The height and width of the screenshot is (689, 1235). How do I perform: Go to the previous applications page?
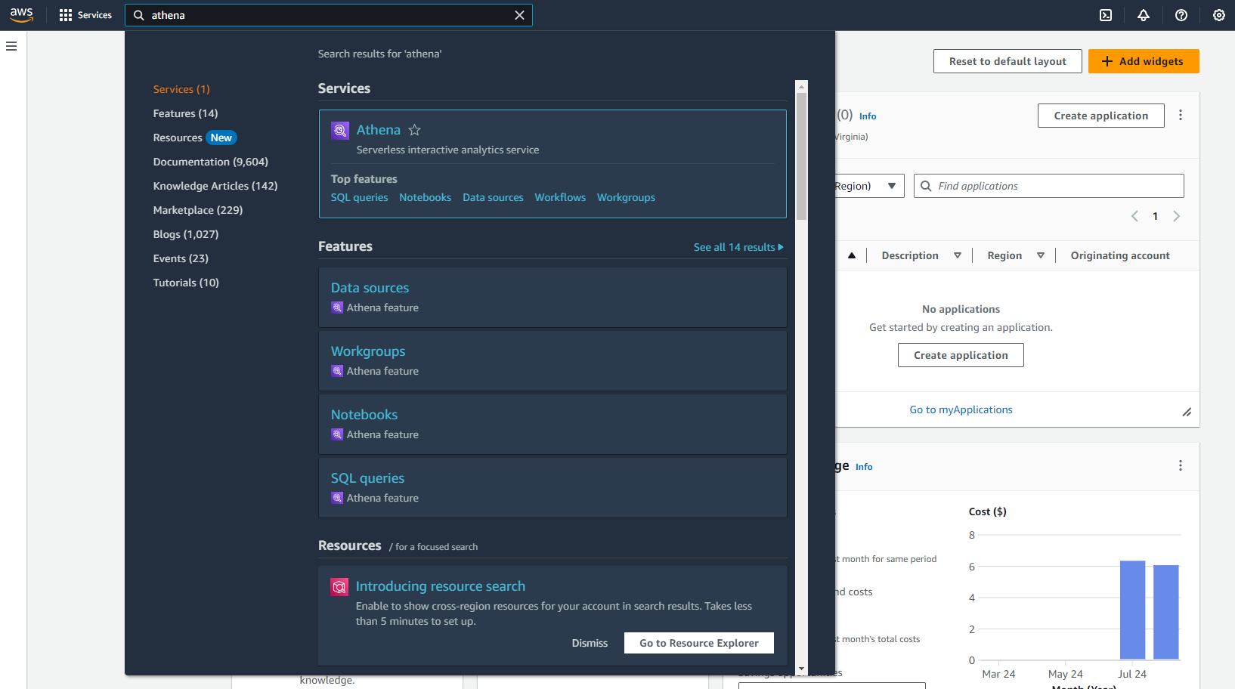[x=1134, y=216]
